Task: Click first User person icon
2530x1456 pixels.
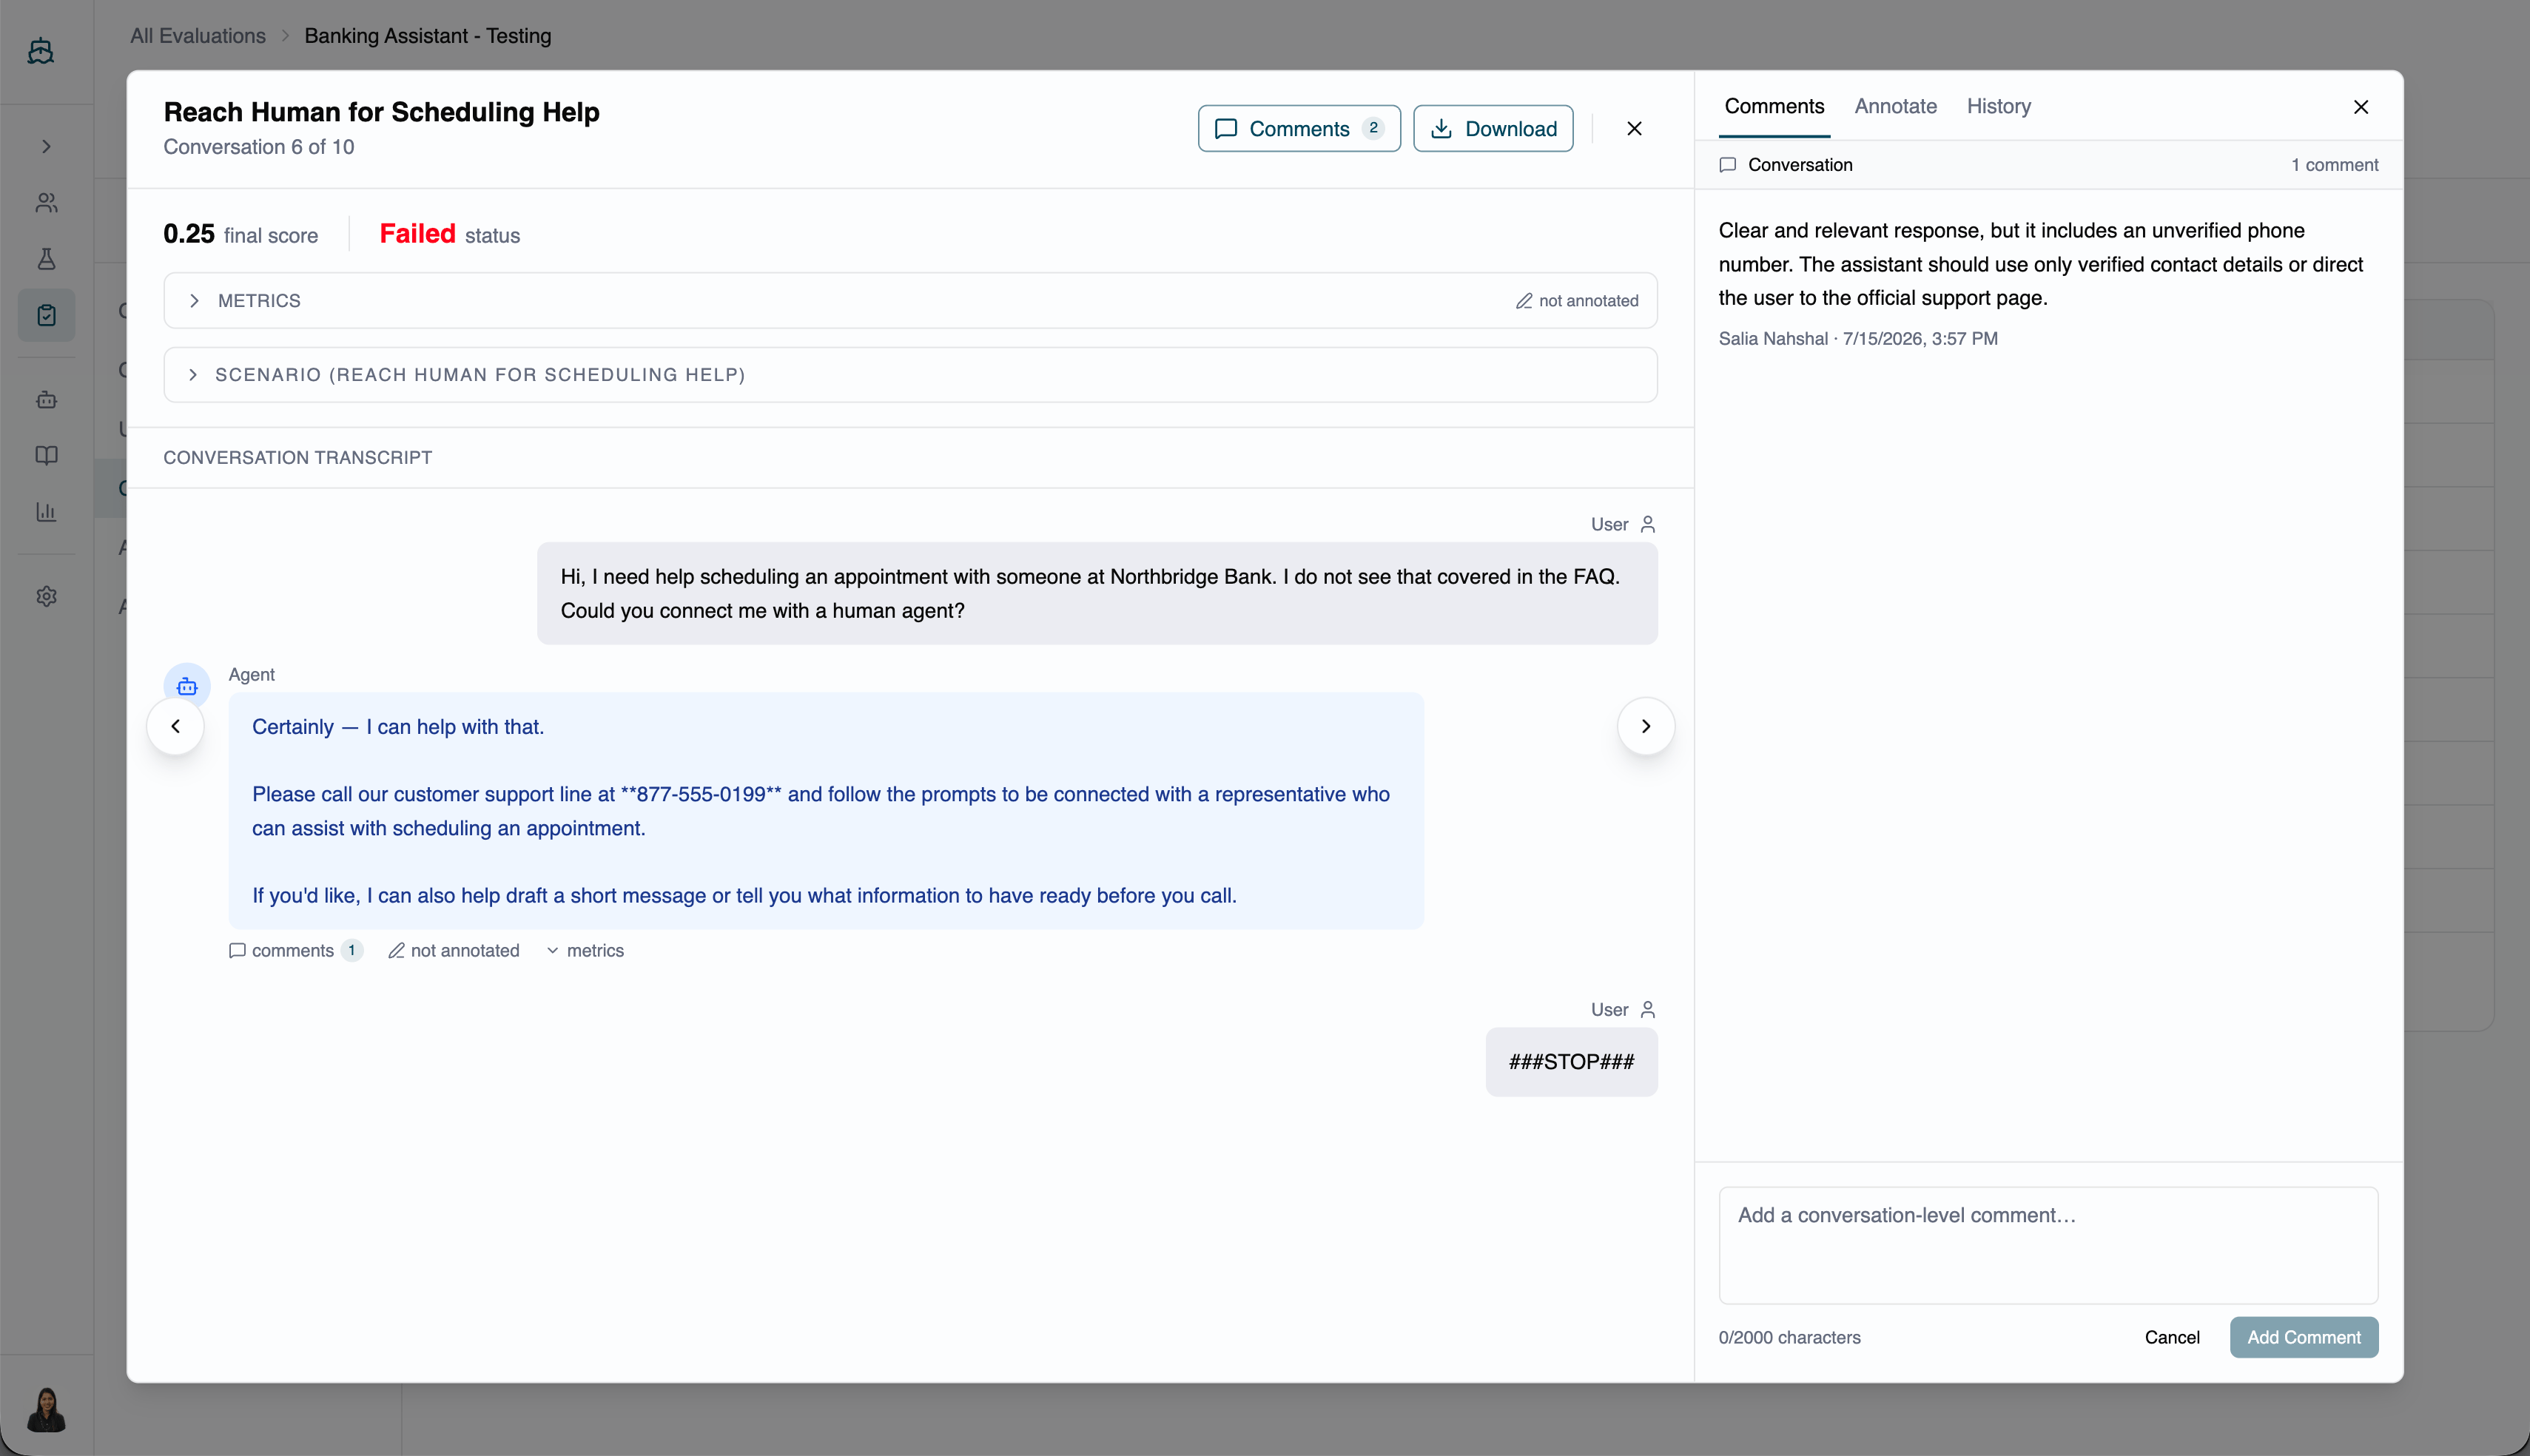Action: [1648, 524]
